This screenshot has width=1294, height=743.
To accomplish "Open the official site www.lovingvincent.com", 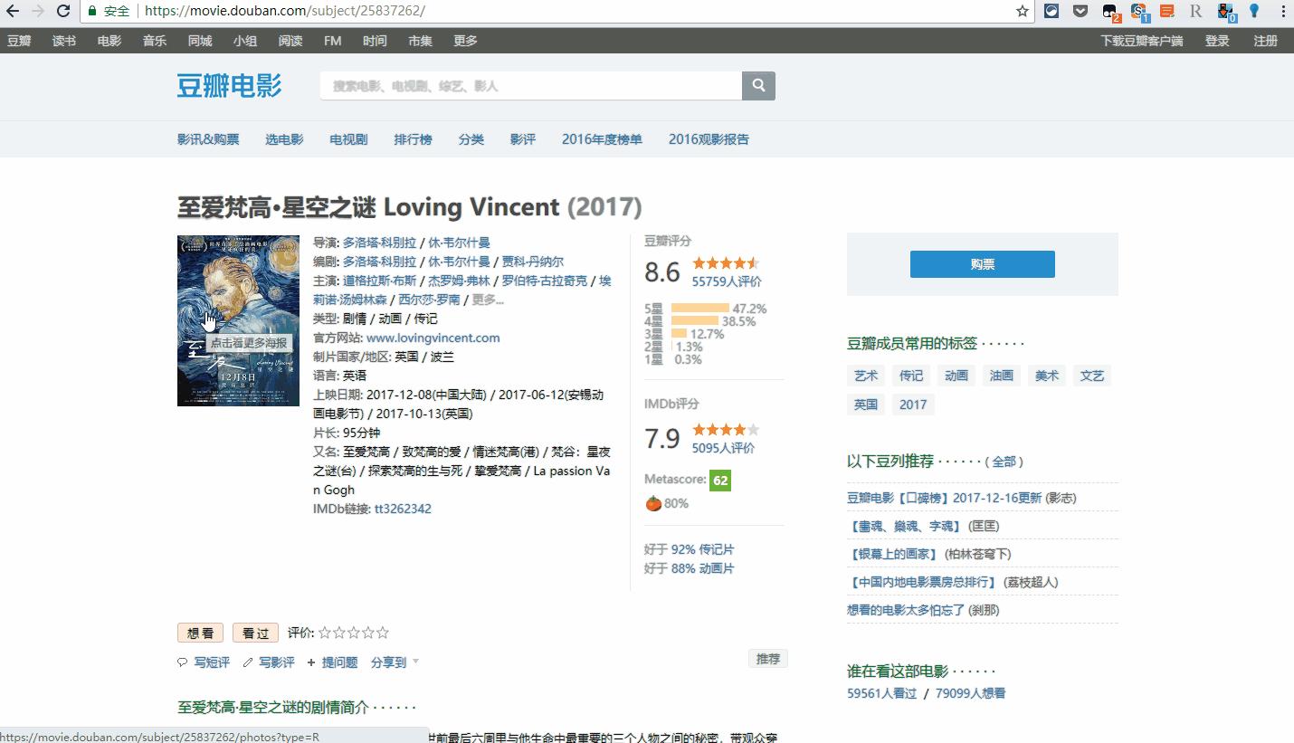I will [x=433, y=338].
